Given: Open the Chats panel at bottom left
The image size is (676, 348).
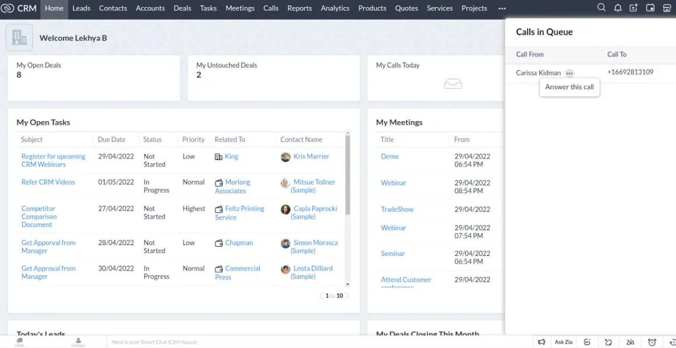Looking at the screenshot, I should [19, 342].
